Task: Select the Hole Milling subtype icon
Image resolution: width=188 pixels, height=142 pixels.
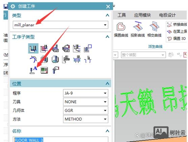Action: click(x=77, y=59)
